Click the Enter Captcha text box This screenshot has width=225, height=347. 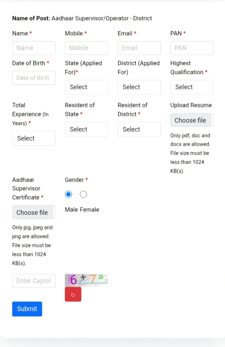coord(33,281)
